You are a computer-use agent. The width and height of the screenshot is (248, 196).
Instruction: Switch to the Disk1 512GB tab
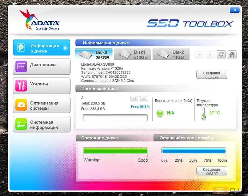133,54
